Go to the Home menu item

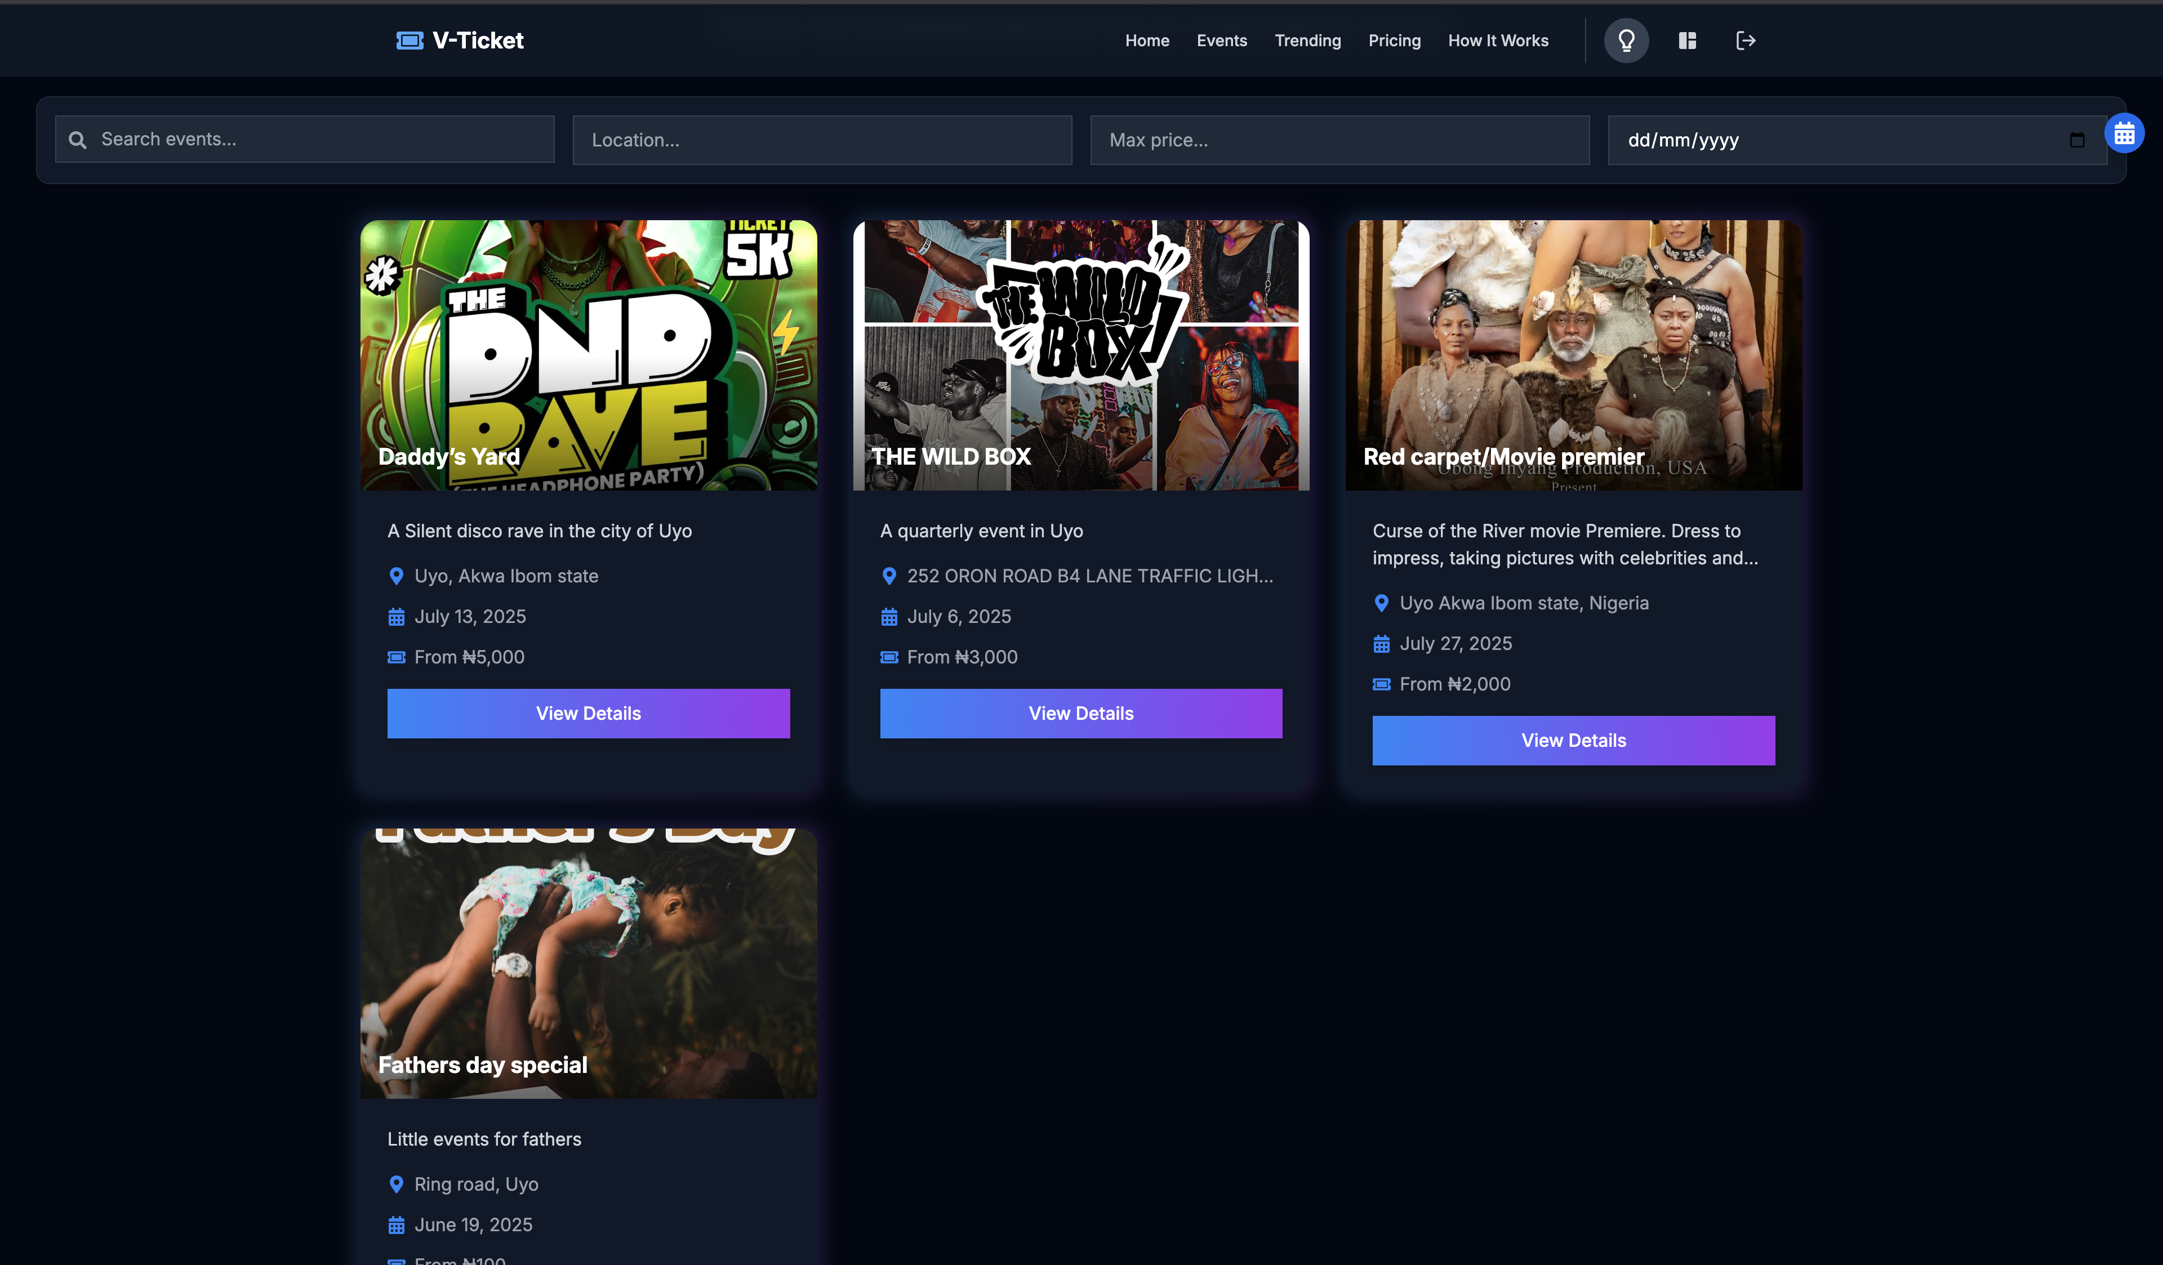point(1147,41)
